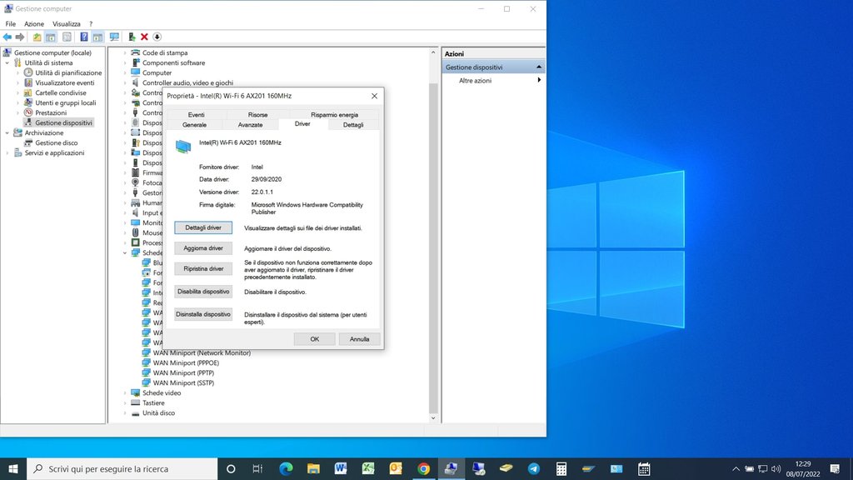The image size is (853, 480).
Task: Select WAN Miniport (SSTP) device
Action: pyautogui.click(x=183, y=383)
